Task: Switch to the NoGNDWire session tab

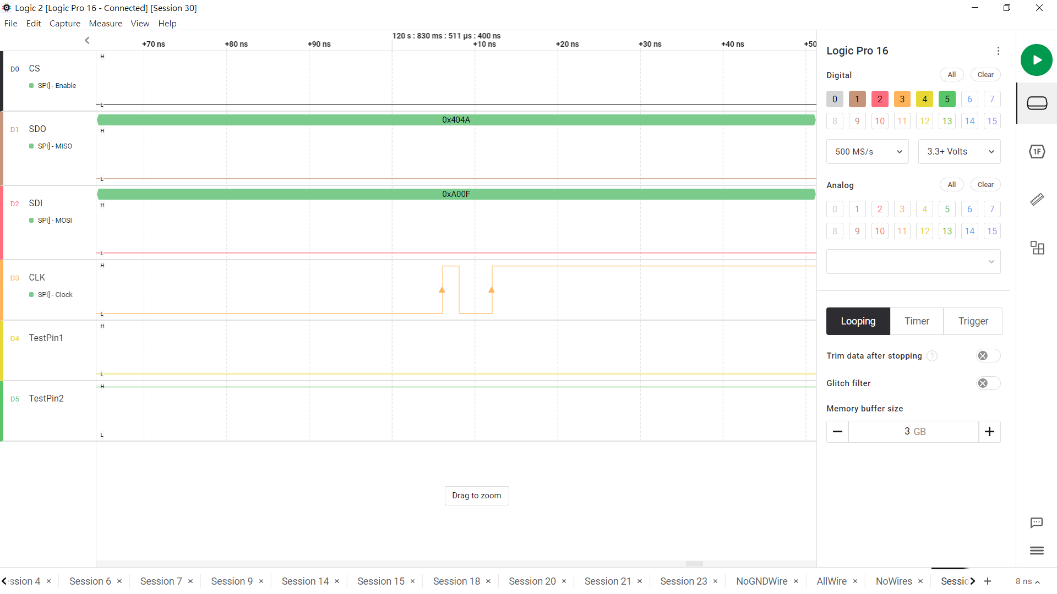Action: coord(761,581)
